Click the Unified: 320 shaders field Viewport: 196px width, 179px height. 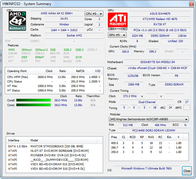(x=175, y=41)
